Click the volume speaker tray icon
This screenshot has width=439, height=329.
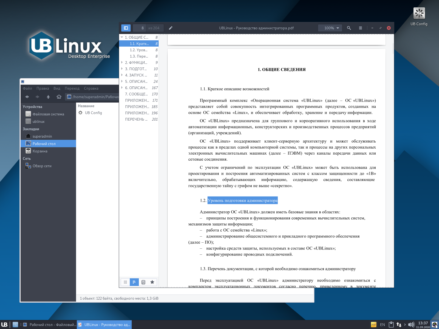pos(411,325)
